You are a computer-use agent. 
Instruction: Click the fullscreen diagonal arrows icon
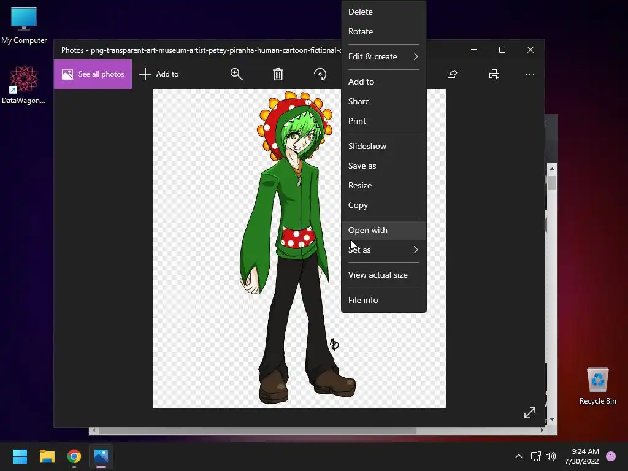pos(530,413)
